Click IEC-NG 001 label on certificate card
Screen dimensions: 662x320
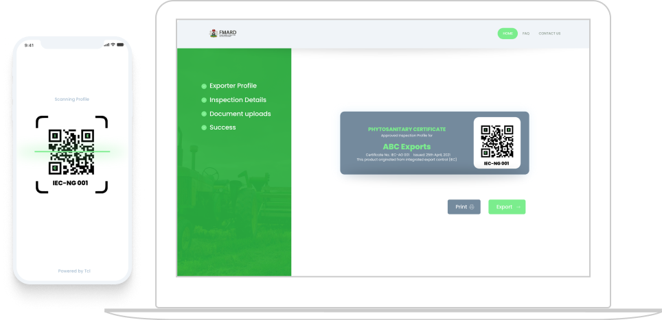(497, 163)
